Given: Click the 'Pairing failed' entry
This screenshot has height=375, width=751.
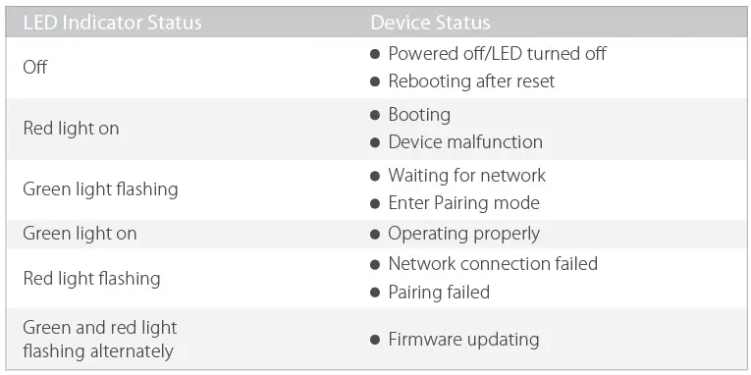Looking at the screenshot, I should tap(439, 293).
